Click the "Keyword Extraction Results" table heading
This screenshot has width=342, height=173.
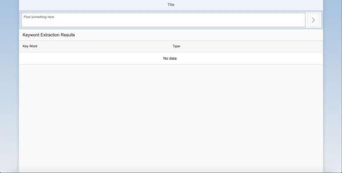(49, 35)
